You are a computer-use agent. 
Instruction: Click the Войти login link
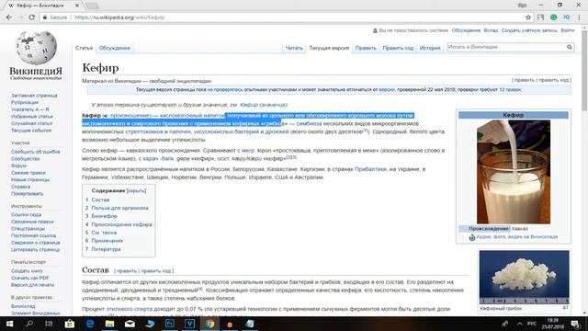pyautogui.click(x=568, y=30)
